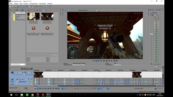Image resolution: width=173 pixels, height=97 pixels.
Task: Click Pause in the timeline transport bar
Action: click(46, 89)
